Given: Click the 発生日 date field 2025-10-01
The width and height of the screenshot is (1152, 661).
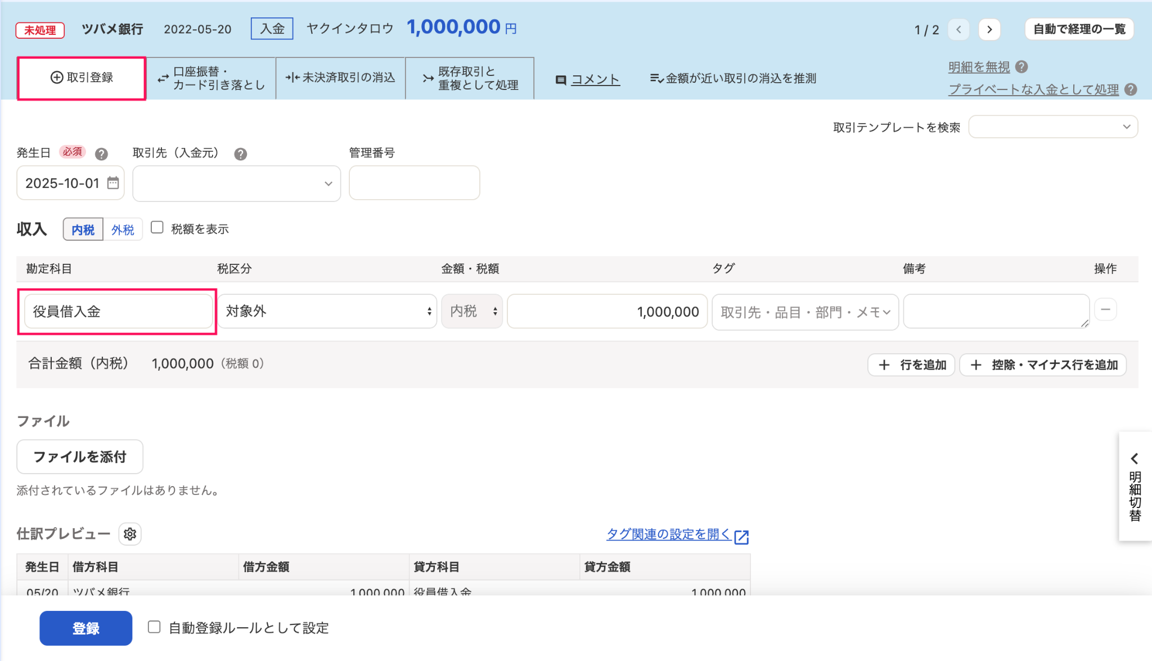Looking at the screenshot, I should tap(70, 183).
